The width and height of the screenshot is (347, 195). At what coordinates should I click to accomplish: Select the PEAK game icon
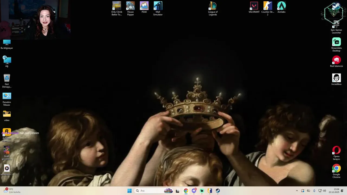[x=144, y=7]
